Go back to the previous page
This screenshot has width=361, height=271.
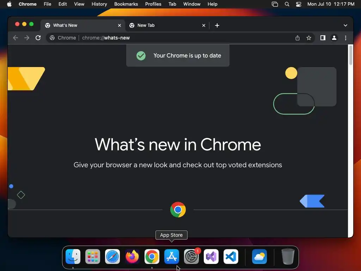(16, 38)
